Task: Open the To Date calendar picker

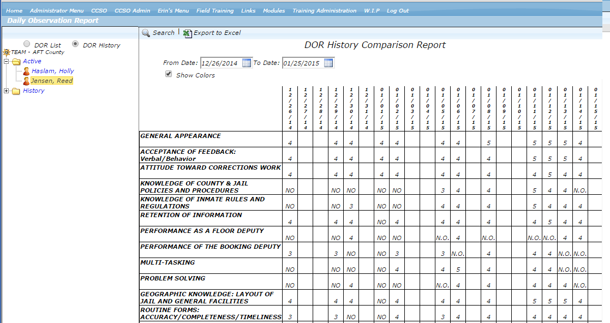Action: (x=328, y=63)
